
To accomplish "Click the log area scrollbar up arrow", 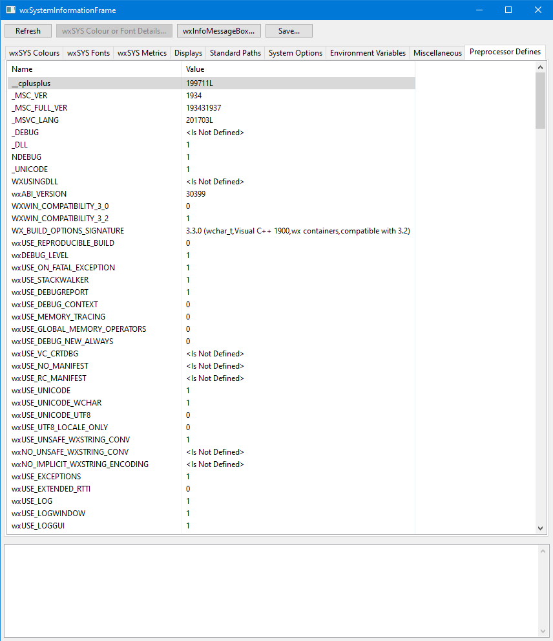I will (x=543, y=552).
